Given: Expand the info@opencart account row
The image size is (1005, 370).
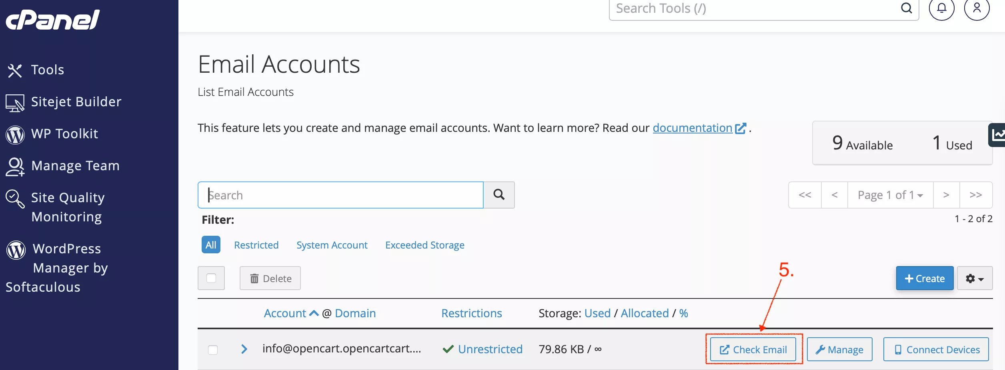Looking at the screenshot, I should 244,349.
